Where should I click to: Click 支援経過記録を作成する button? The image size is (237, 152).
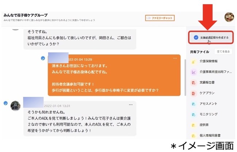(211, 38)
